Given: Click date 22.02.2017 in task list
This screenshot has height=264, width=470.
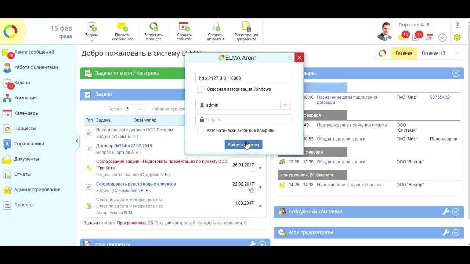Looking at the screenshot, I should coord(243,184).
